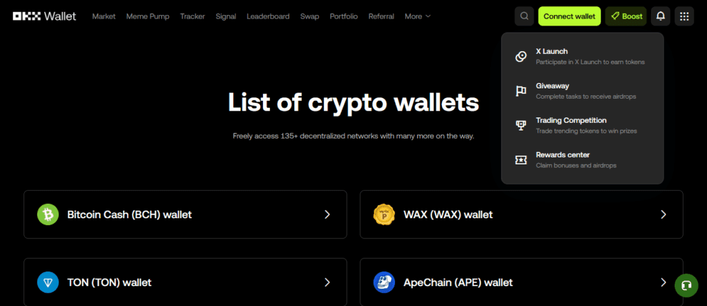This screenshot has height=306, width=707.
Task: Click the Boost rocket button
Action: click(626, 16)
